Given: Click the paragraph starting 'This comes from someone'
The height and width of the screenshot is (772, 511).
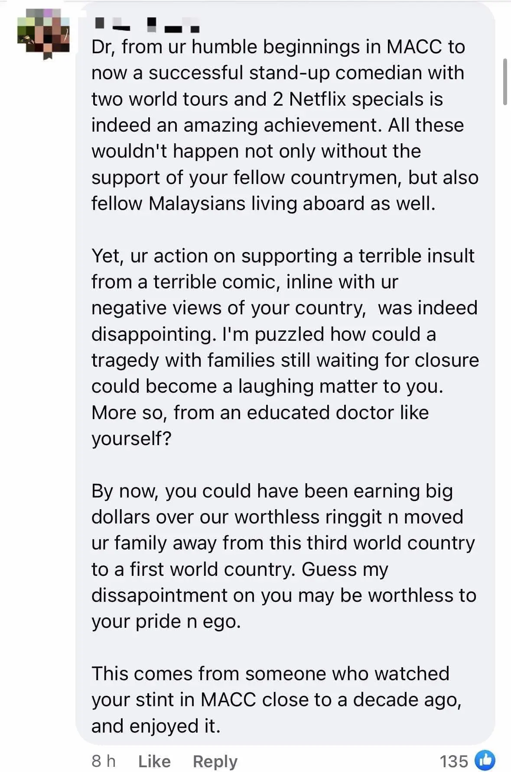Looking at the screenshot, I should 276,700.
